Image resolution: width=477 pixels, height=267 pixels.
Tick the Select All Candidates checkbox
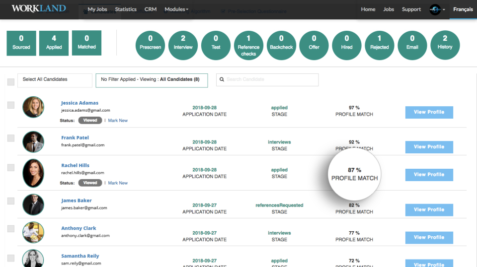click(x=11, y=82)
